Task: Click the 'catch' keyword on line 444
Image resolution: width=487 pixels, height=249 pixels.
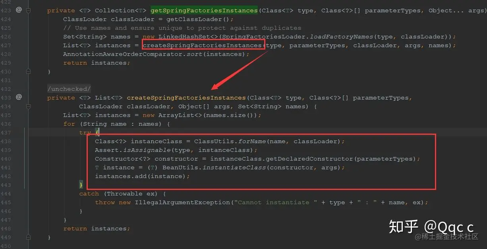Action: [89, 193]
